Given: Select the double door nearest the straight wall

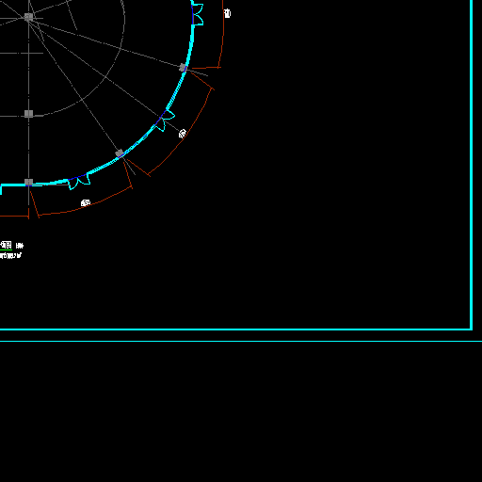Looking at the screenshot, I should (x=79, y=182).
